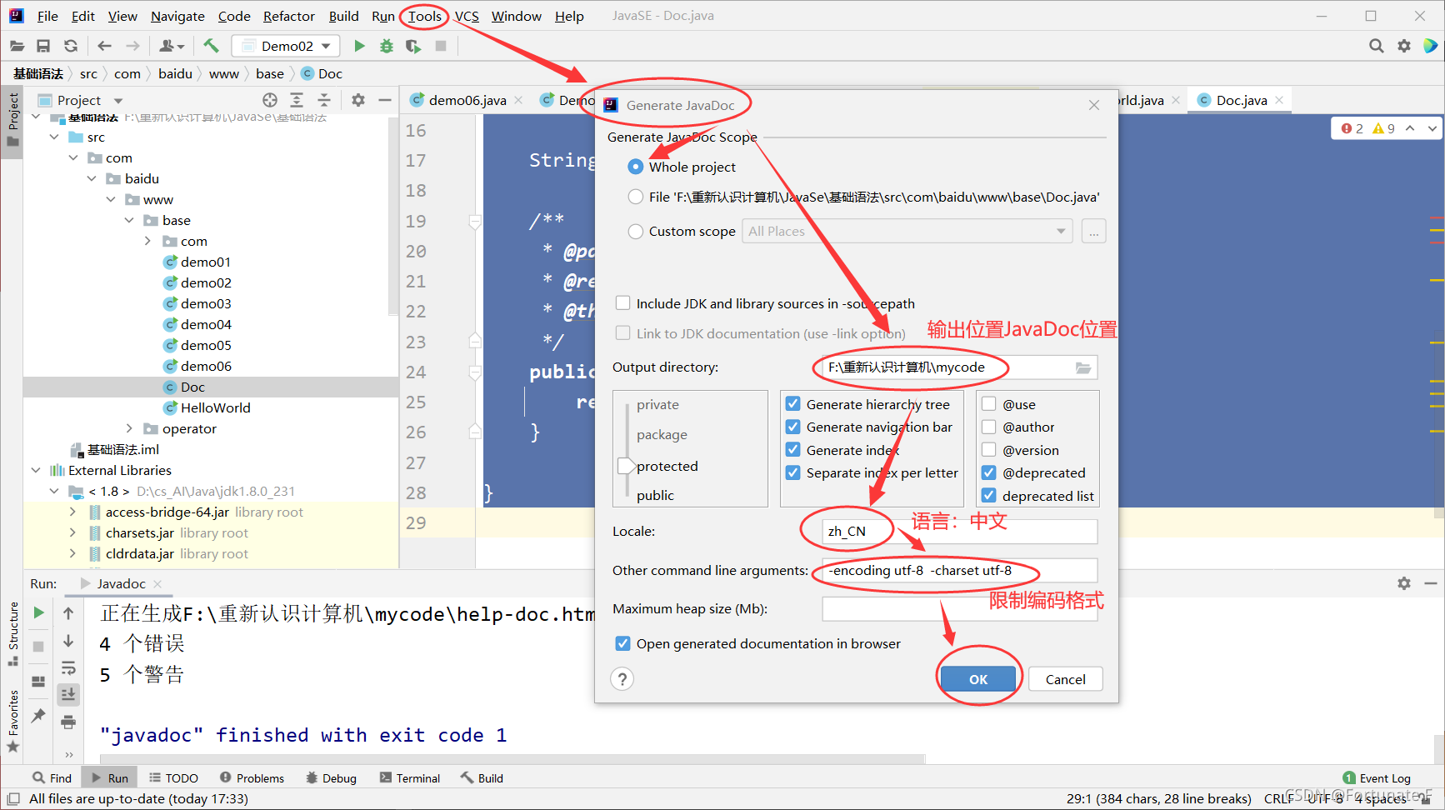Browse output directory folder icon
1445x810 pixels.
coord(1082,367)
